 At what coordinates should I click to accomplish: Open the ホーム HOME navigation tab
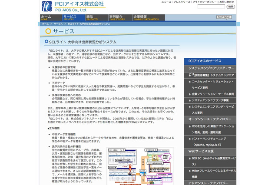tap(51, 18)
